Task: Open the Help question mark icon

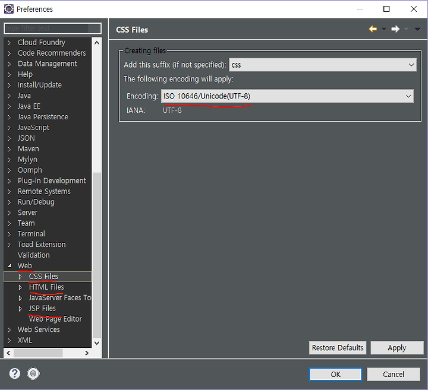Action: tap(15, 373)
